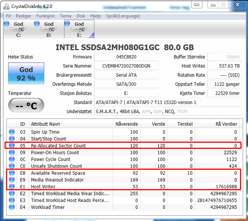Click the status orb for Power Cycle Count

(x=12, y=159)
